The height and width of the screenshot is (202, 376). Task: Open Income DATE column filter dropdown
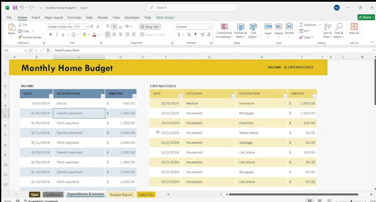pos(51,96)
